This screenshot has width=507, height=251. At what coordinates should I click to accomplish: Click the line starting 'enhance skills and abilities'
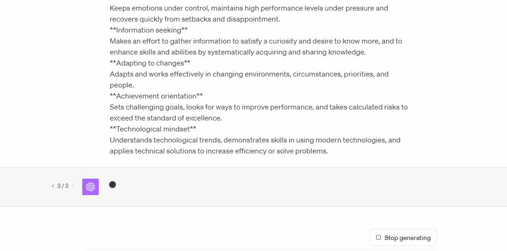238,52
